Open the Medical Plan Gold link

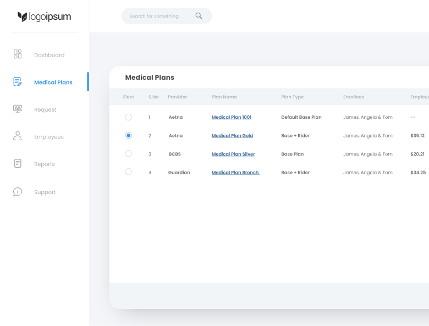tap(232, 136)
